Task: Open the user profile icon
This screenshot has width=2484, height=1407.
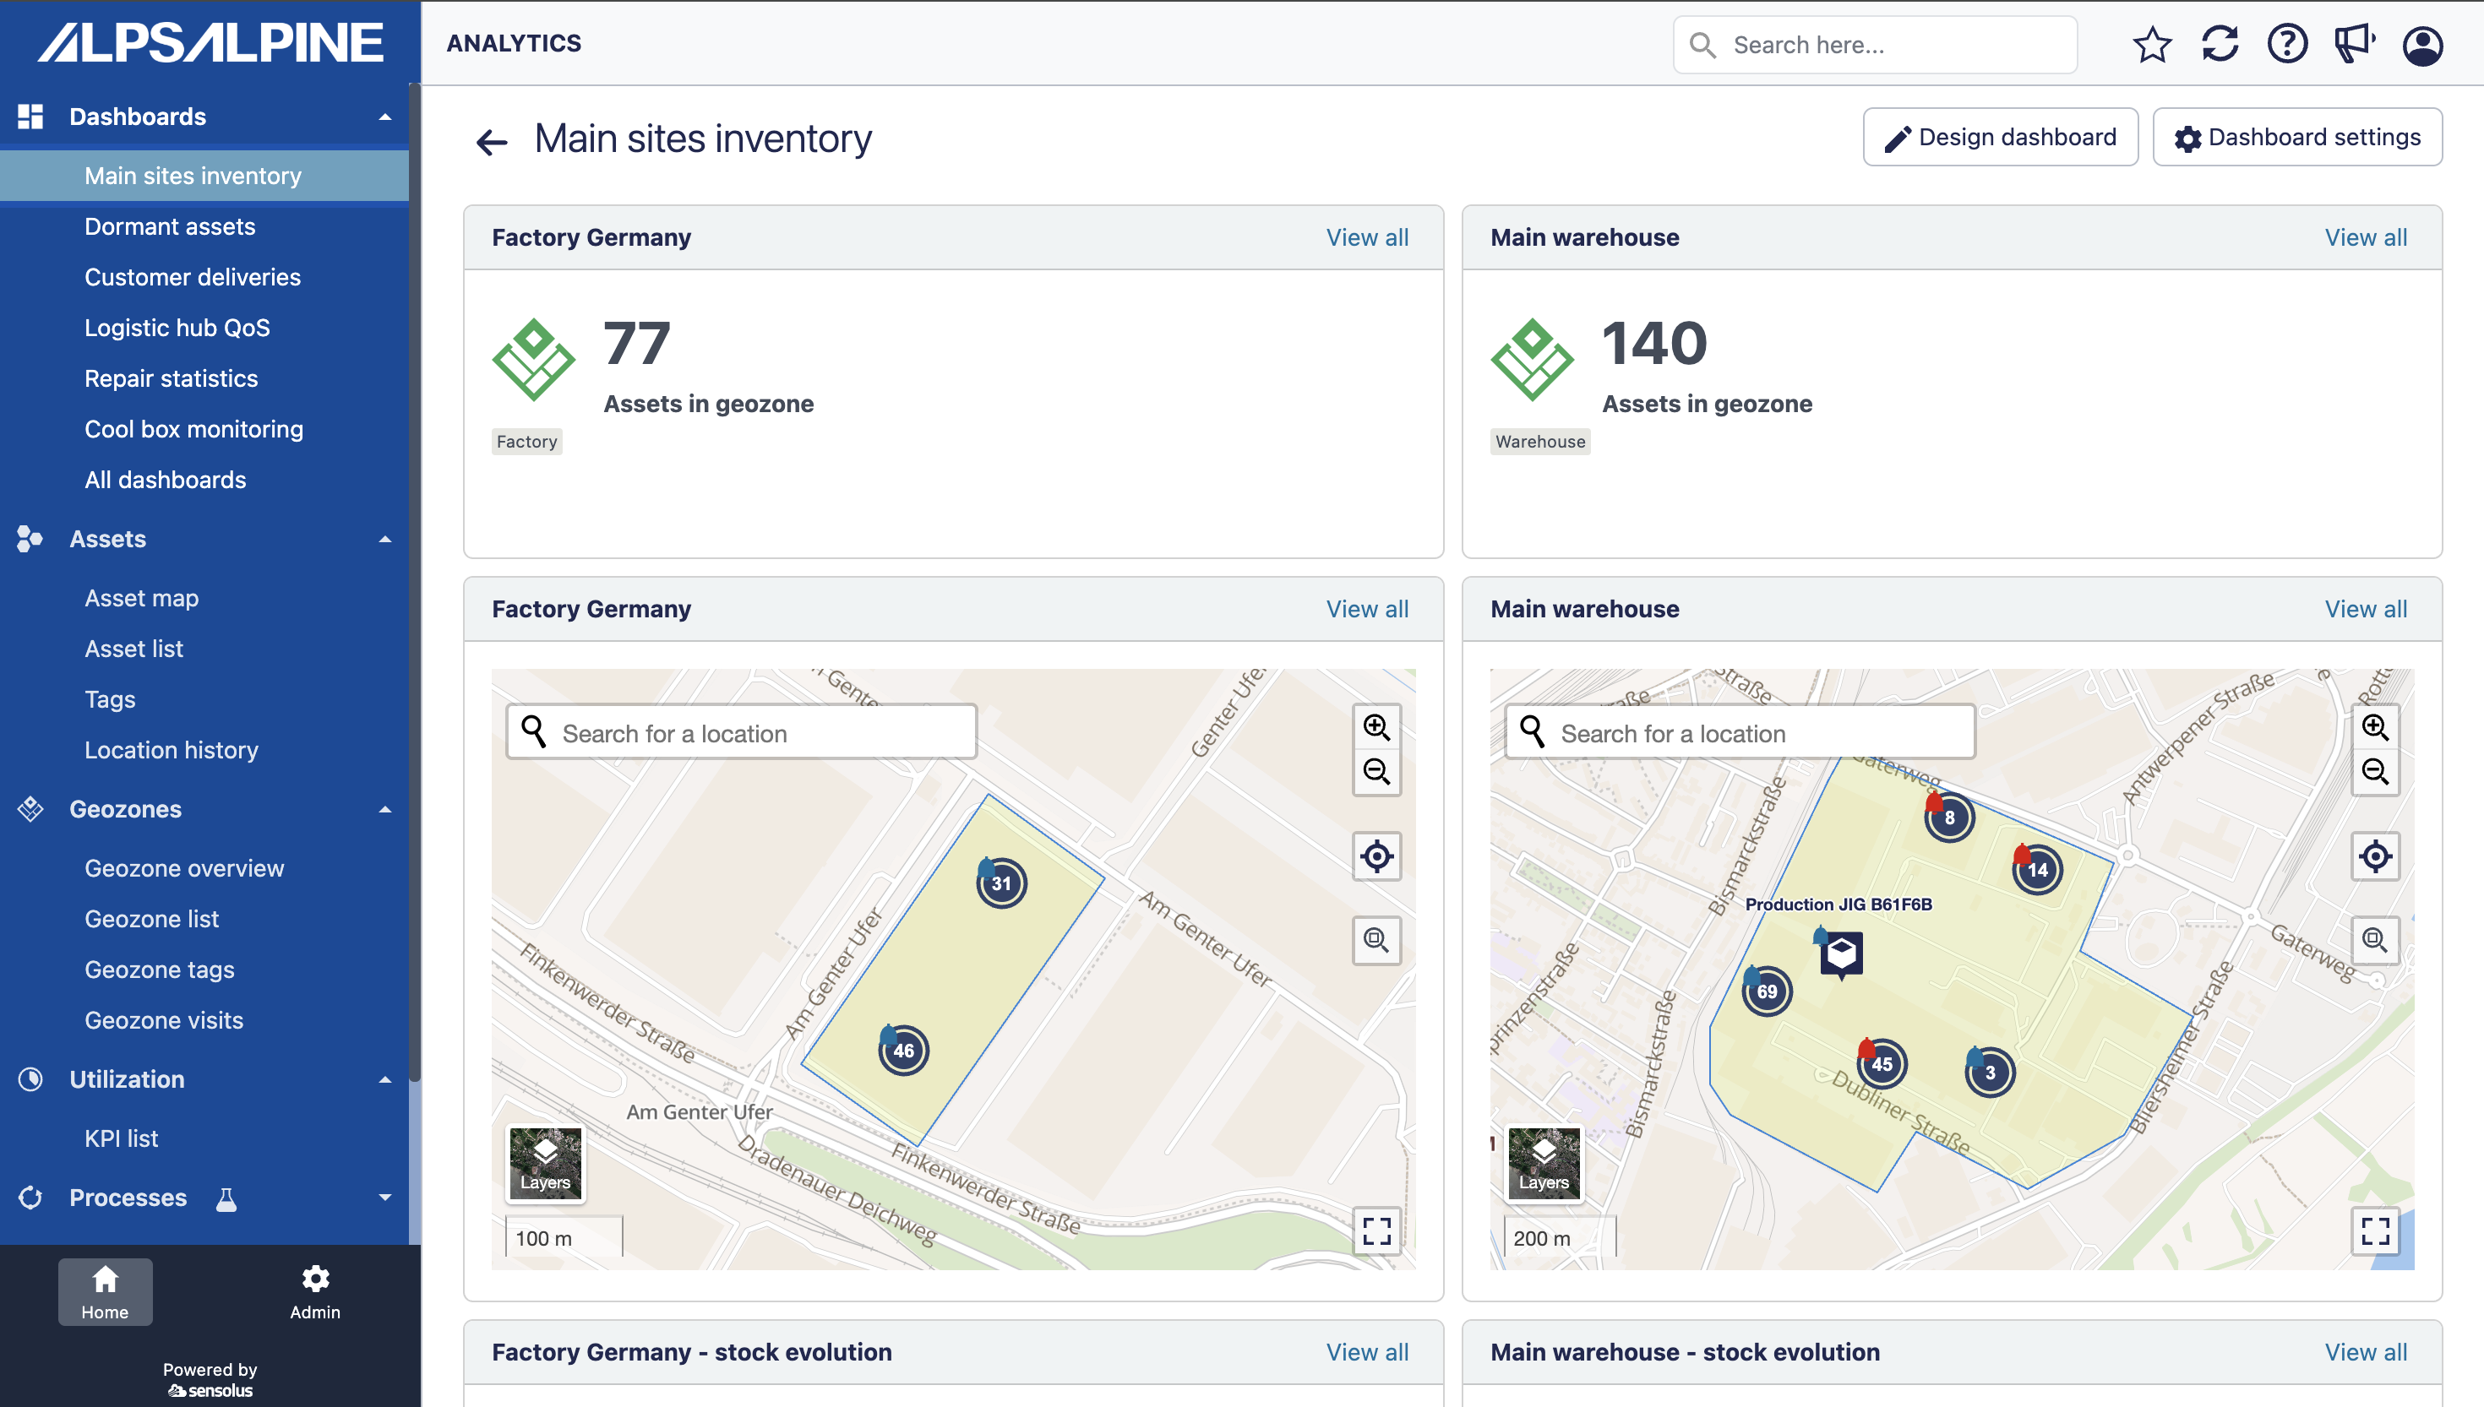Action: [2422, 45]
